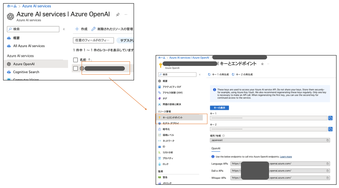This screenshot has height=188, width=339.
Task: Follow the Learn more link
Action: tap(286, 157)
